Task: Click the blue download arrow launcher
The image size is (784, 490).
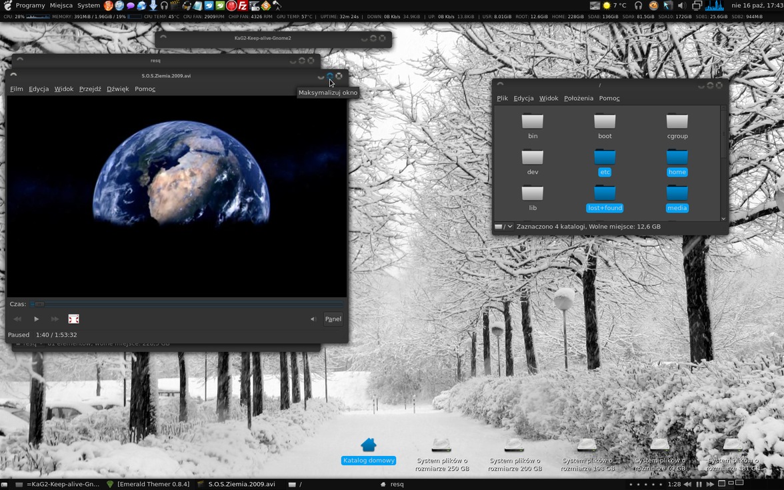Action: [153, 6]
